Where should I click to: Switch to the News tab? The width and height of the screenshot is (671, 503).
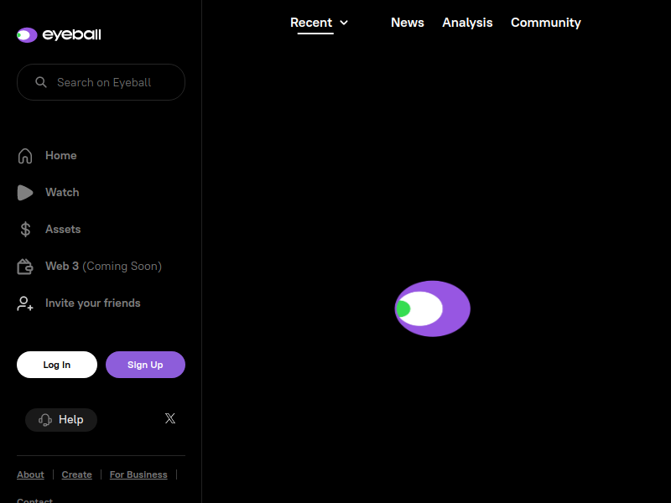point(407,23)
